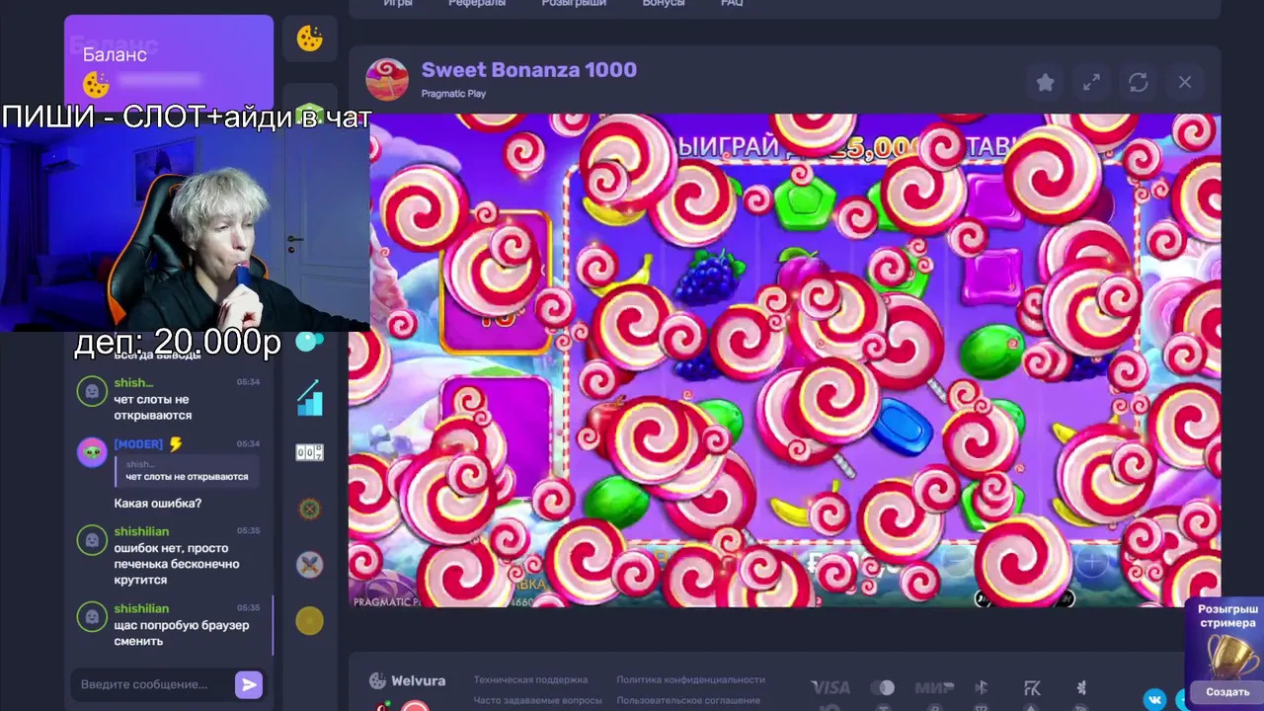Open the Игры tab
1264x711 pixels.
coord(398,4)
